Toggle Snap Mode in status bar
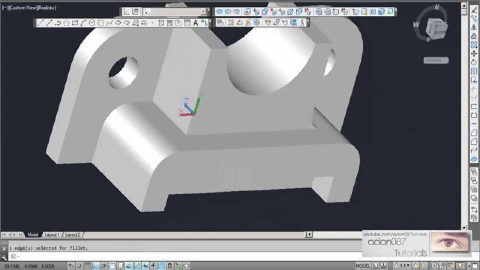The image size is (480, 270). [79, 266]
